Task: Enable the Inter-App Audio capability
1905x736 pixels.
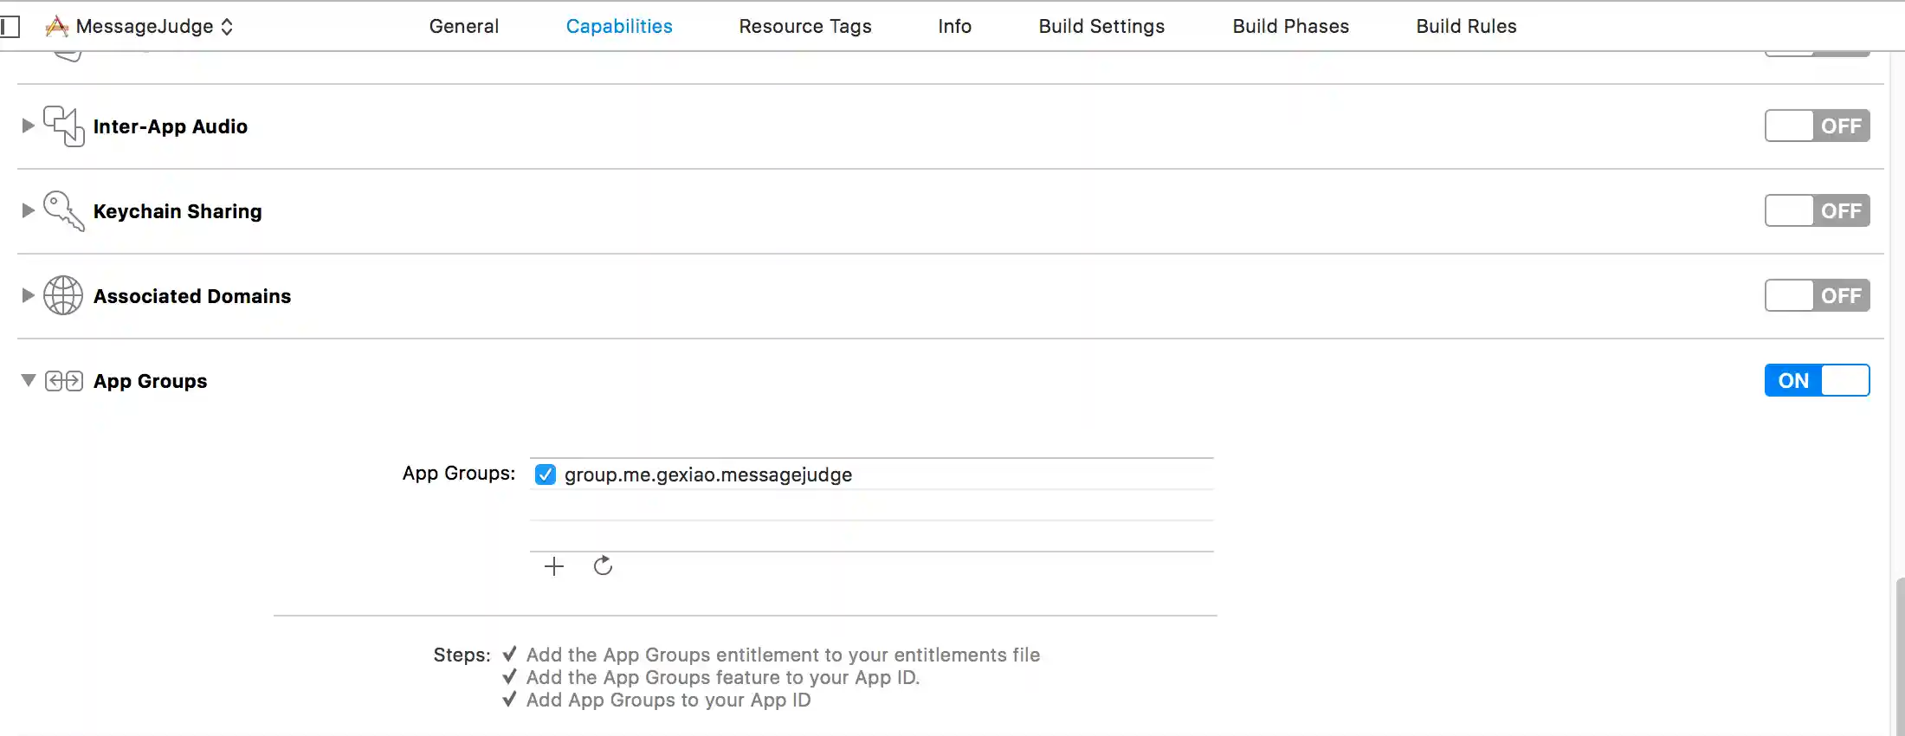Action: pos(1817,126)
